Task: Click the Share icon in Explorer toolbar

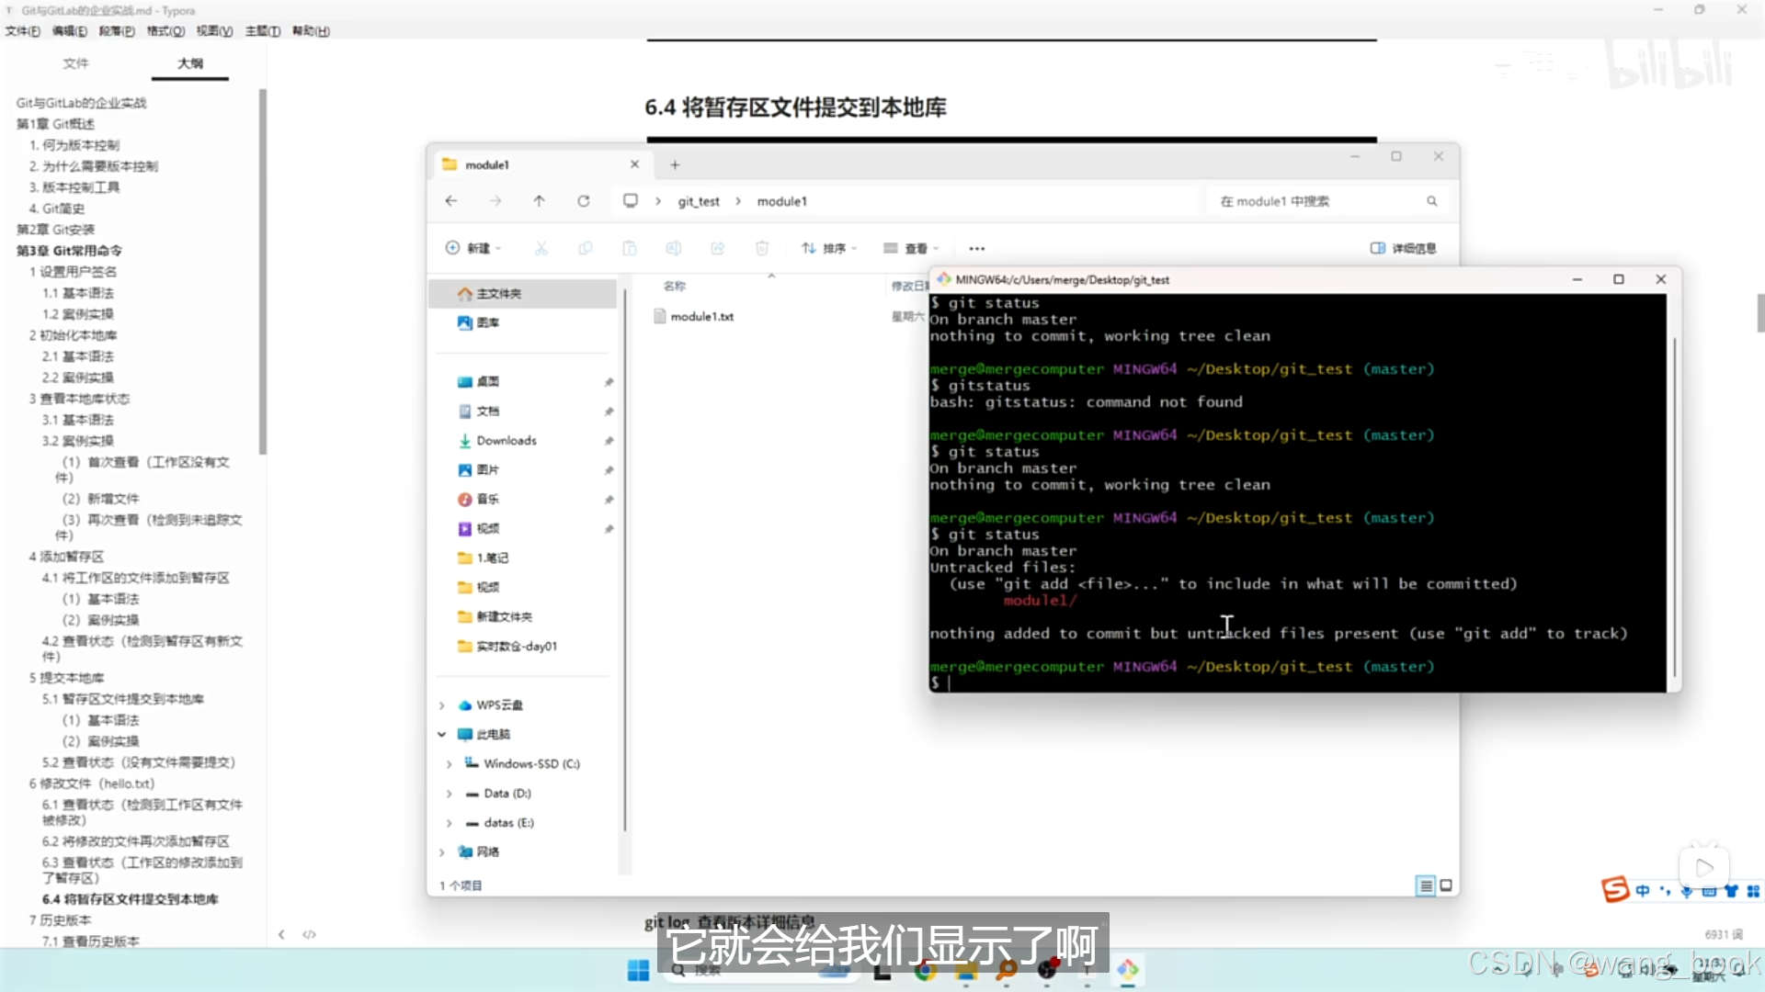Action: pyautogui.click(x=718, y=248)
